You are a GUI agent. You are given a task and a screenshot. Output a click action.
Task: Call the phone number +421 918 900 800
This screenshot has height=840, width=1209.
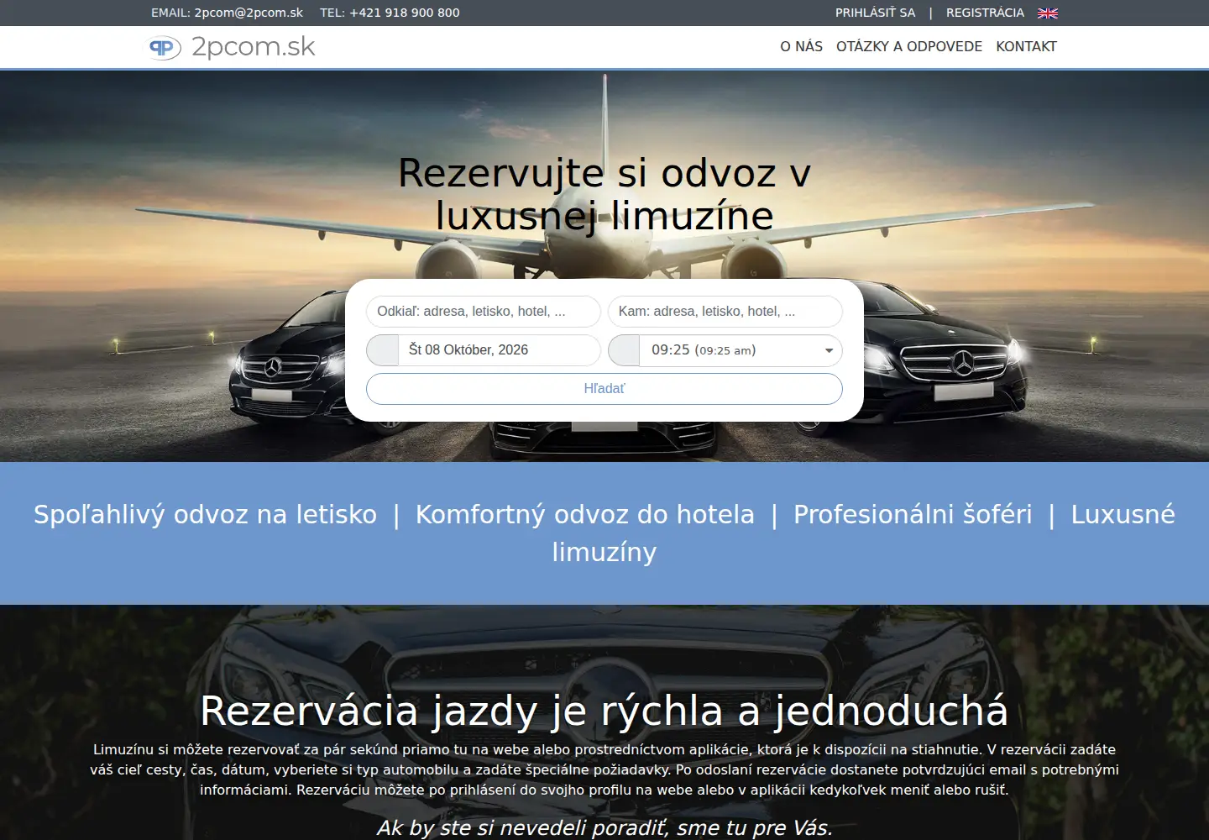tap(405, 13)
